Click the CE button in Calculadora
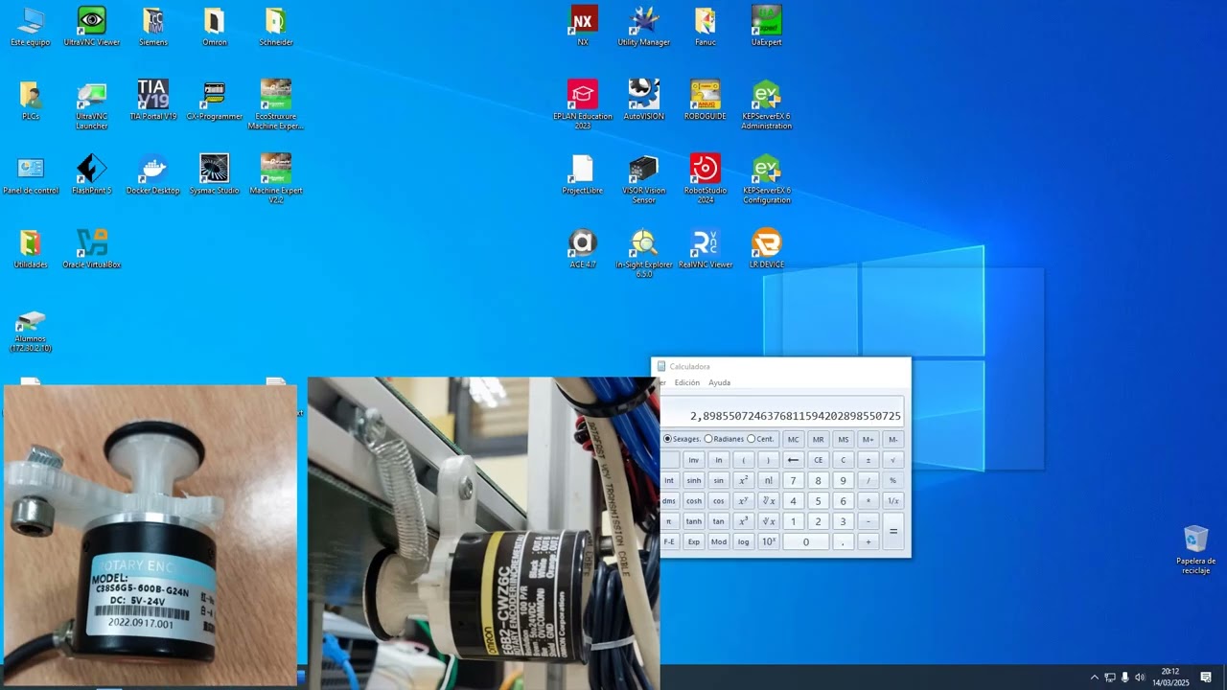This screenshot has width=1227, height=690. pyautogui.click(x=818, y=460)
